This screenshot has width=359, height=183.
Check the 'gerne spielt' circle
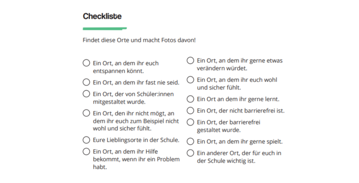click(190, 141)
